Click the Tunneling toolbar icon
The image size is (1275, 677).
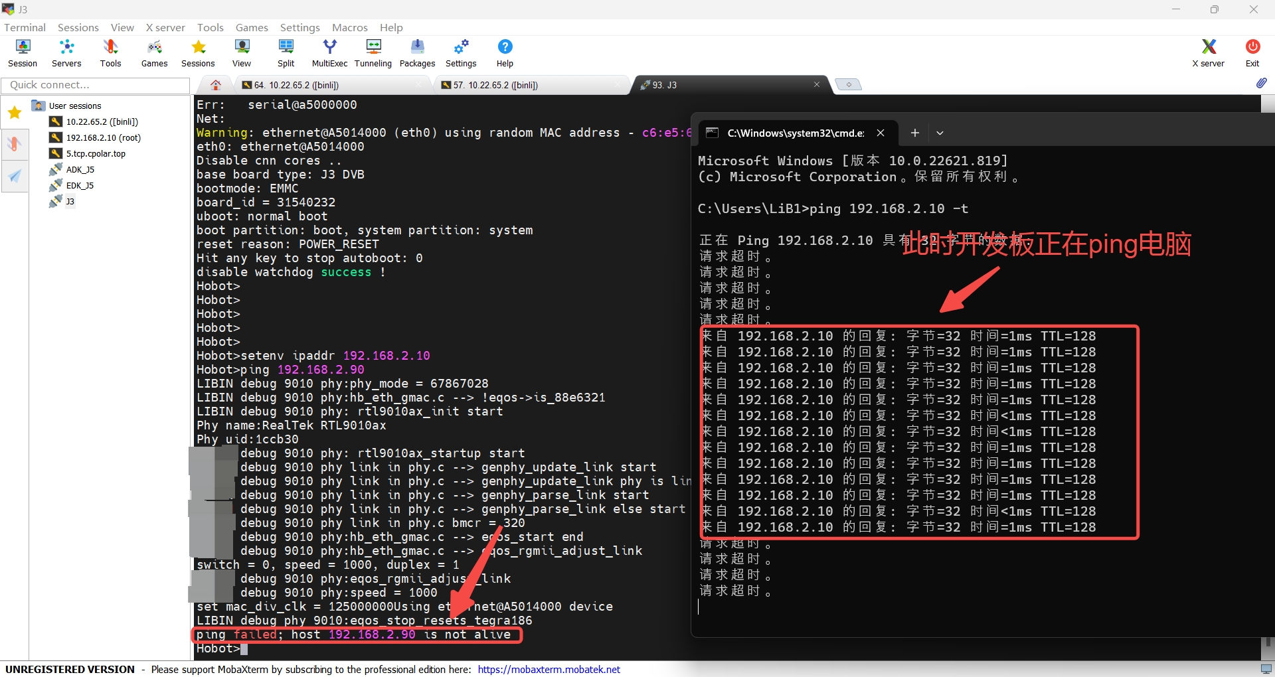373,53
